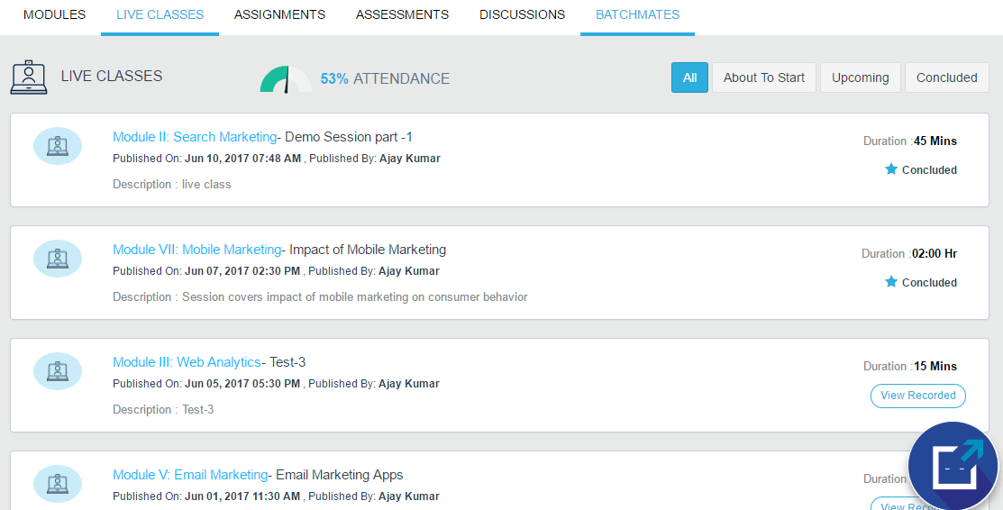Screen dimensions: 1003x510
Task: Go to the ASSESSMENTS tab
Action: coord(402,14)
